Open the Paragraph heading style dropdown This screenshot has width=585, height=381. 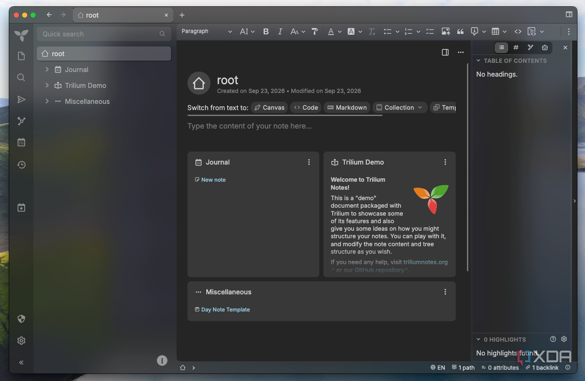pos(207,31)
